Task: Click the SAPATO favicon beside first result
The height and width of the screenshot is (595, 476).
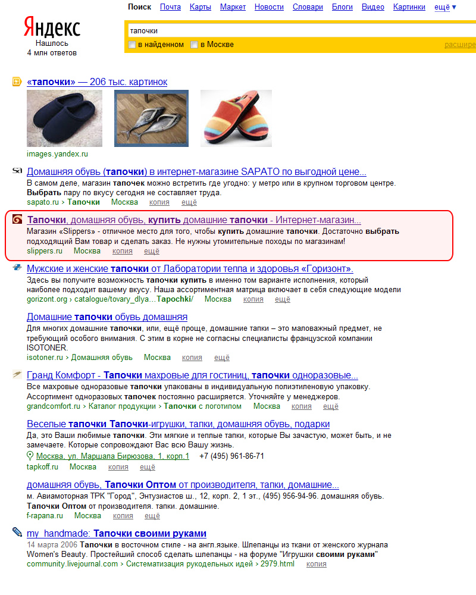Action: [x=17, y=171]
